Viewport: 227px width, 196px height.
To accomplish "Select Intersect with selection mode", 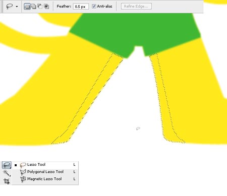I will click(x=46, y=7).
